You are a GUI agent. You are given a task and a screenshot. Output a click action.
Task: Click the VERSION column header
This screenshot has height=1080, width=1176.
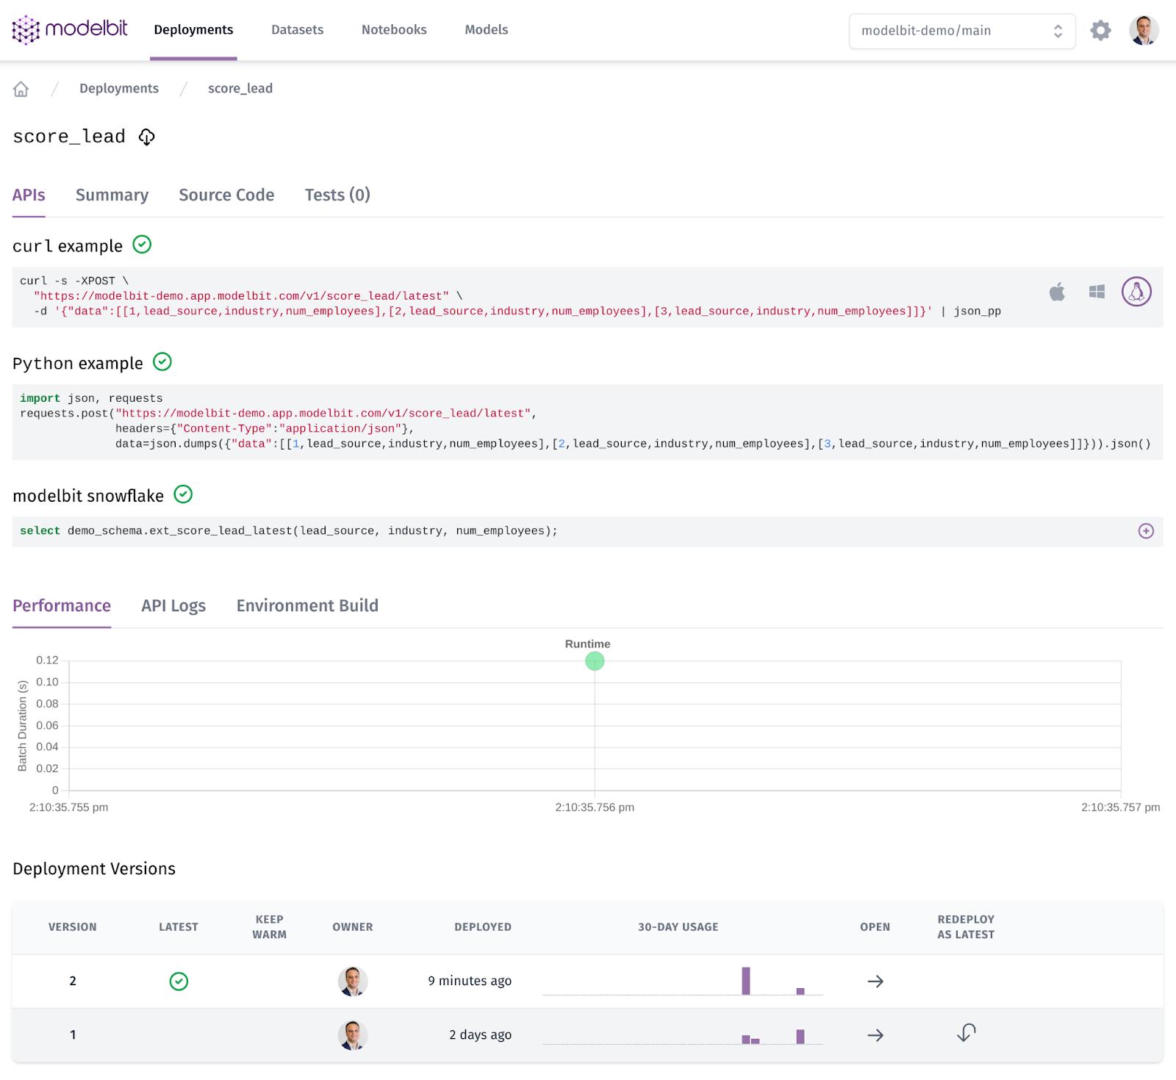pyautogui.click(x=73, y=927)
